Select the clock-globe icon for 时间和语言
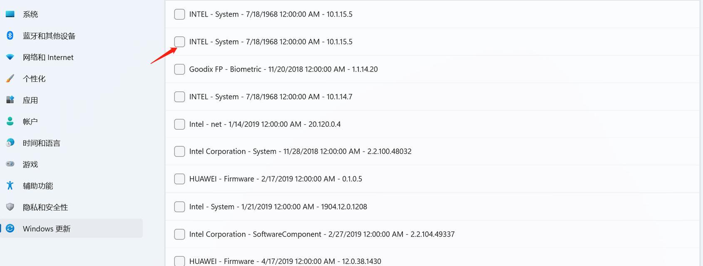Viewport: 703px width, 266px height. [x=10, y=143]
